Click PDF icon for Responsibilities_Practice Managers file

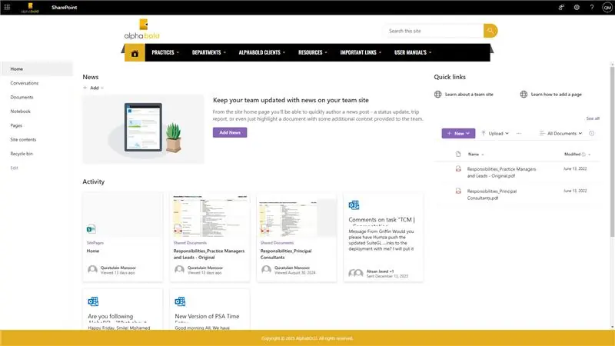point(458,168)
